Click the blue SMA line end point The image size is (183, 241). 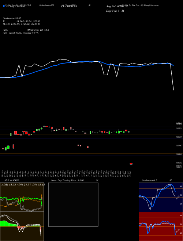click(x=173, y=66)
